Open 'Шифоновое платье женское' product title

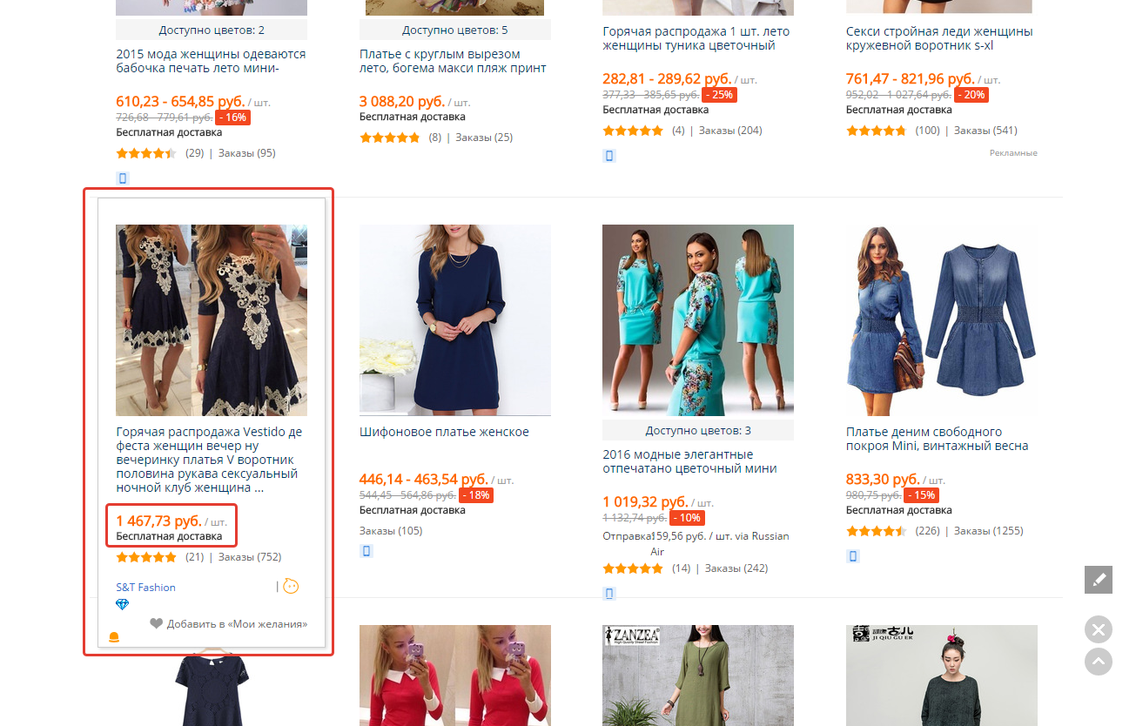click(x=444, y=432)
